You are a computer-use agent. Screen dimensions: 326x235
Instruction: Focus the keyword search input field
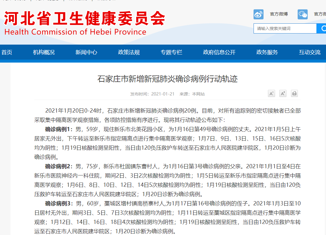(x=285, y=28)
